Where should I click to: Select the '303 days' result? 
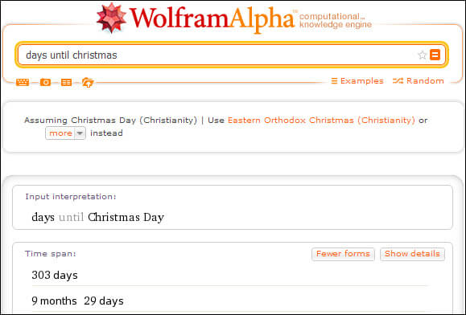tap(55, 275)
